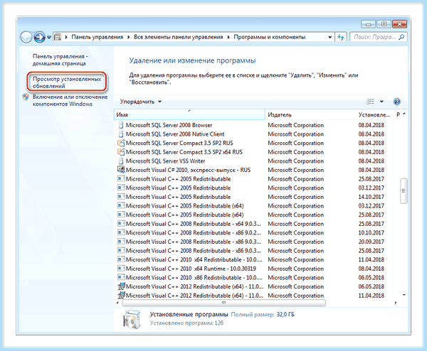Click icon of Visual C++ 2008 Redistributable x86 9.0.2
Viewport: 427px width, 351px height.
tap(121, 233)
